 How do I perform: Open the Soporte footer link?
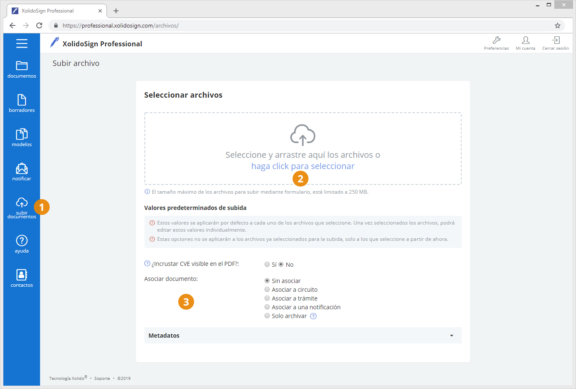(x=102, y=379)
